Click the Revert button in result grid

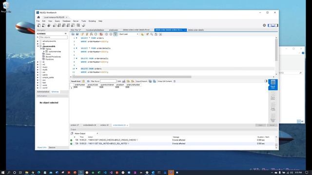pyautogui.click(x=272, y=125)
